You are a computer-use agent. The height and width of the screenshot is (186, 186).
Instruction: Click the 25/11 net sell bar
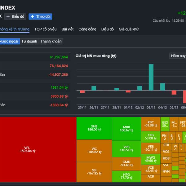pos(82,92)
